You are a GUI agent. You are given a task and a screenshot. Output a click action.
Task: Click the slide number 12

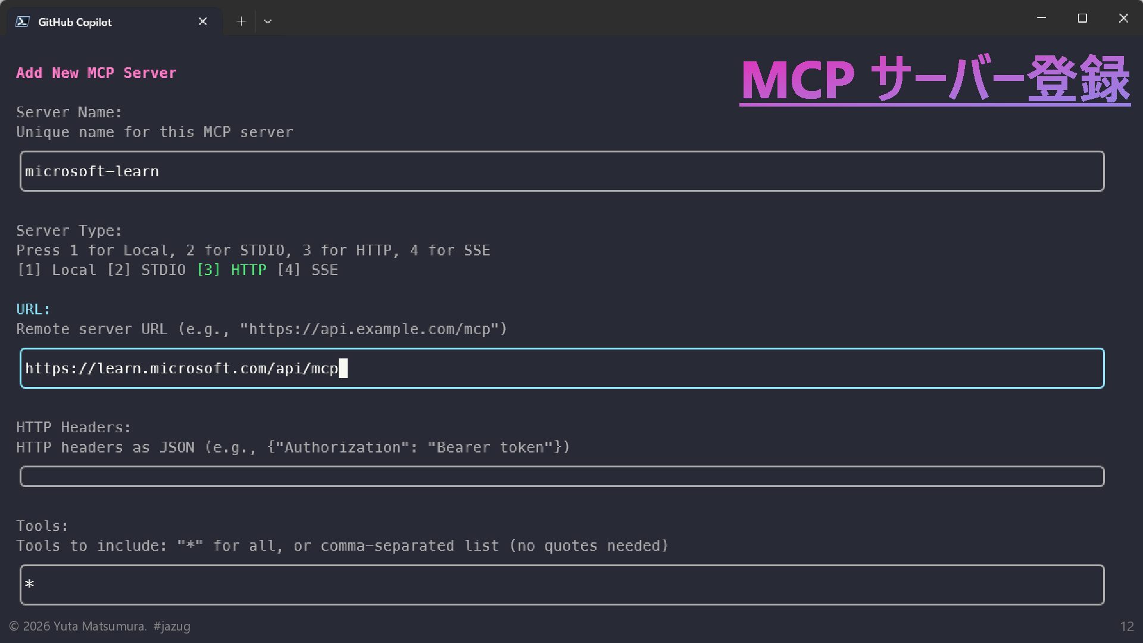1126,626
